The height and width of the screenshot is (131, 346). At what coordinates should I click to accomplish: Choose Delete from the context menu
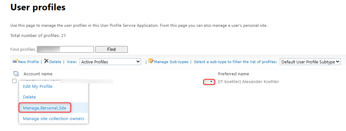pos(29,97)
